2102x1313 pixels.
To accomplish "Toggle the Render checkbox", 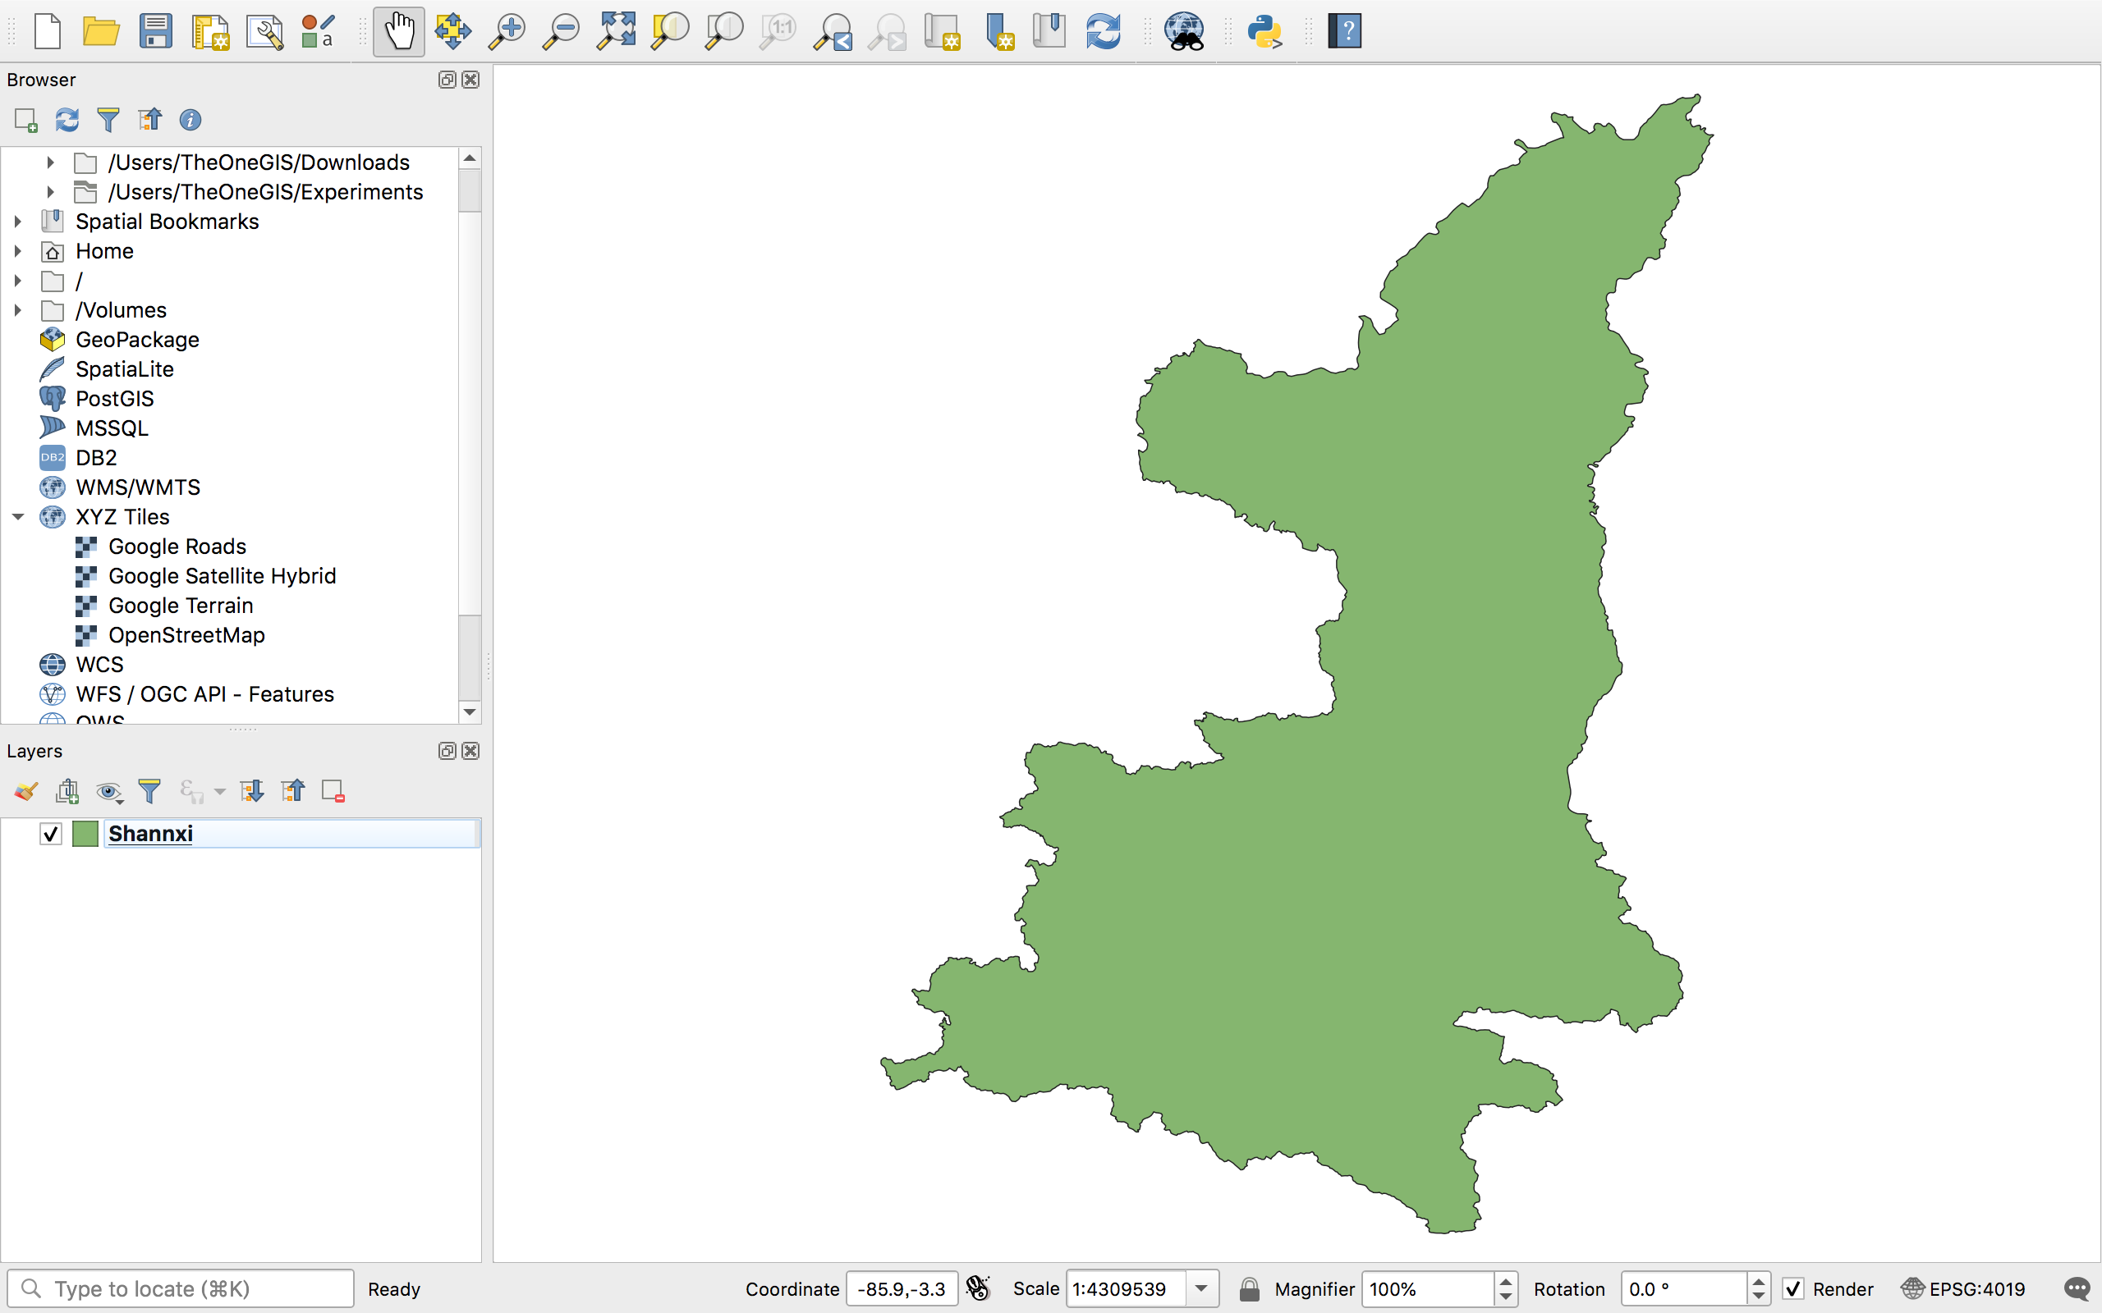I will pyautogui.click(x=1792, y=1288).
